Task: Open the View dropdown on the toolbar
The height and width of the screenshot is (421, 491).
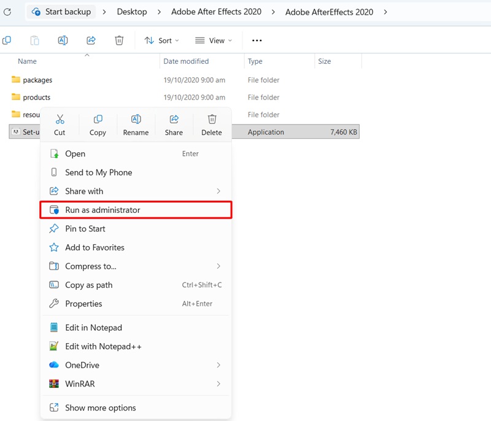Action: 214,40
